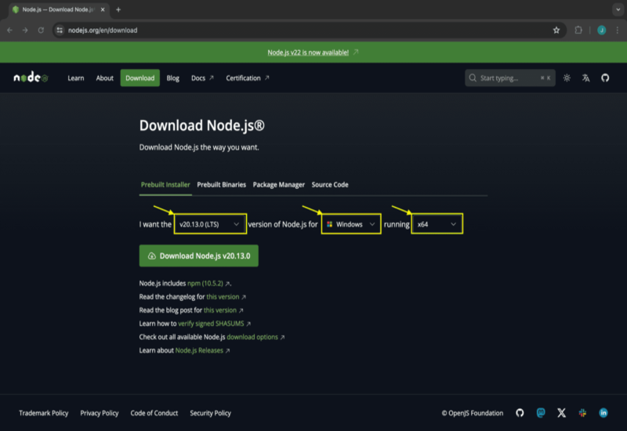Open the browser profile avatar
The image size is (627, 431).
click(601, 30)
